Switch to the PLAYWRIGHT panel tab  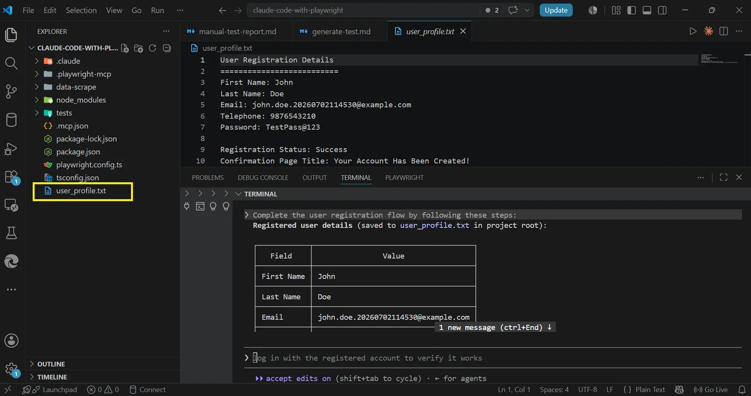pos(405,178)
